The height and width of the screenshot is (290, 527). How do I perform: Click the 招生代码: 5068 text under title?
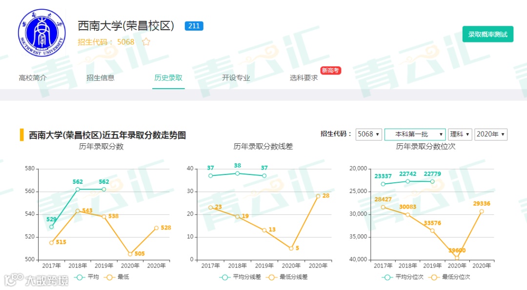106,42
